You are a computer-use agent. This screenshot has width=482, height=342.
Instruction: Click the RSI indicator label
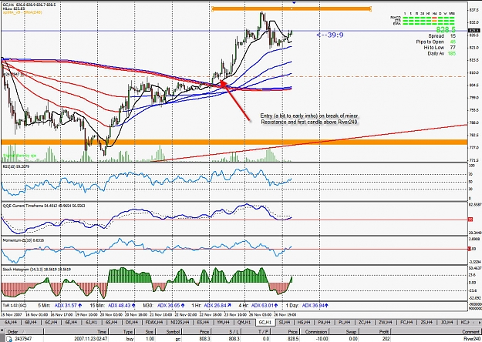point(16,166)
